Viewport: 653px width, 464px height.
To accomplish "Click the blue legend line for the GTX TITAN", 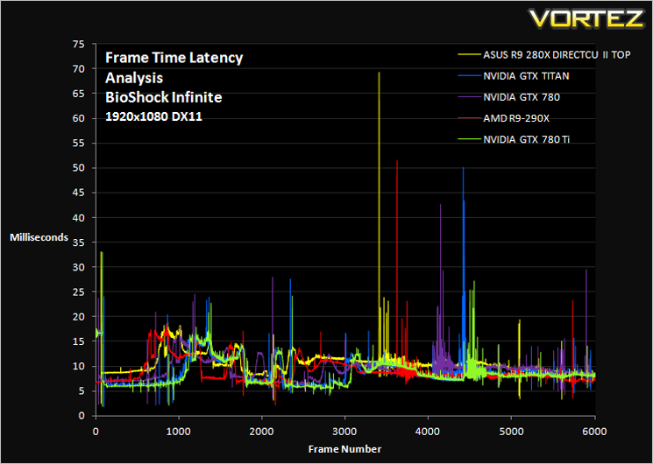I will [x=469, y=76].
